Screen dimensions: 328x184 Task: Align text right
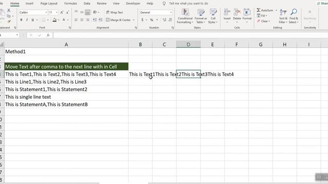coord(88,20)
